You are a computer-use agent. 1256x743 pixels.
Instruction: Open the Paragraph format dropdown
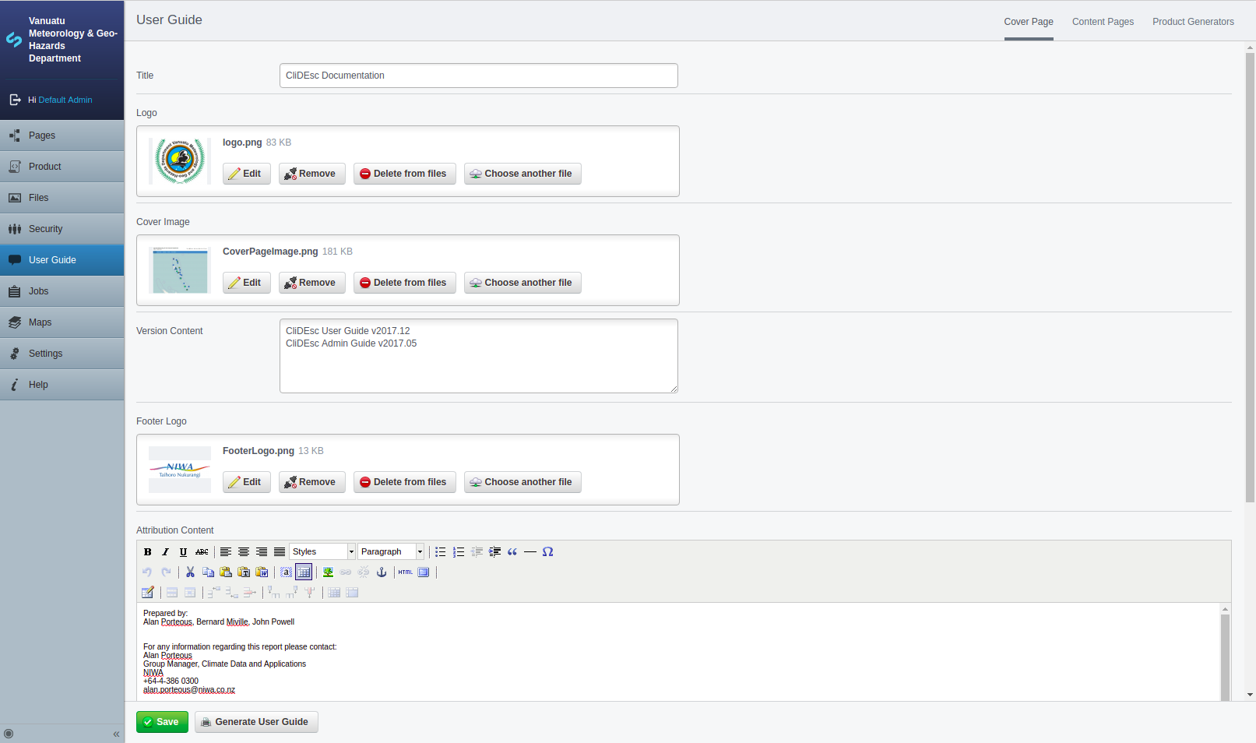[391, 552]
